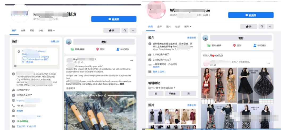This screenshot has height=130, width=287.
Task: Click 查看翻译 under the rock tools post
Action: 71,88
